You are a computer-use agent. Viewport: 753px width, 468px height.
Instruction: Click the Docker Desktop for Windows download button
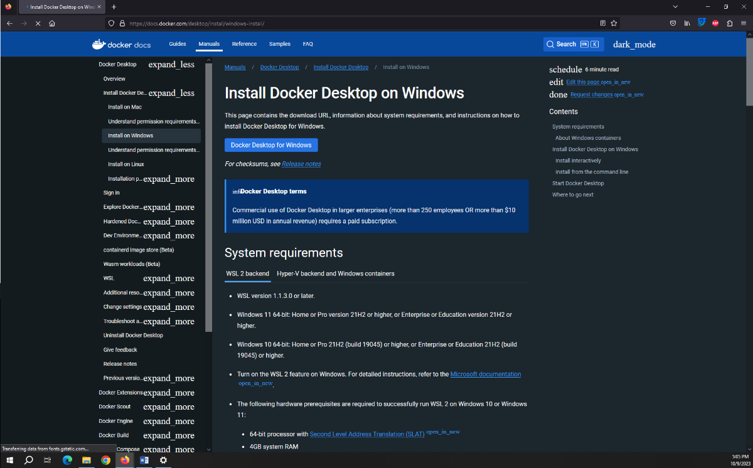[x=271, y=145]
